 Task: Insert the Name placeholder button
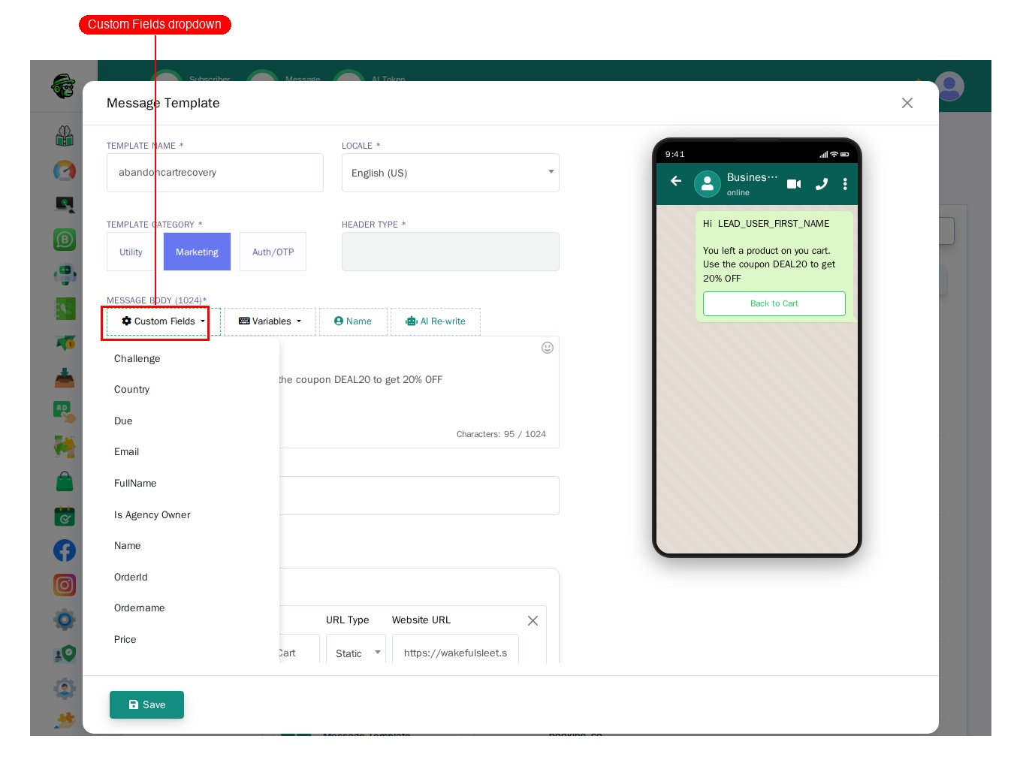353,321
